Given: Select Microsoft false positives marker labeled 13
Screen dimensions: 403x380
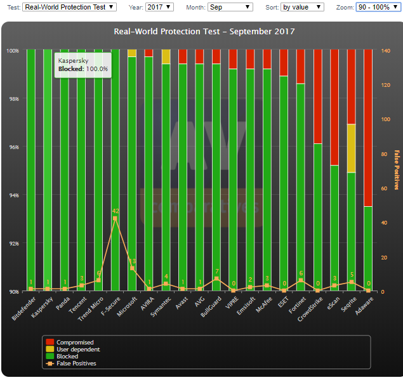Looking at the screenshot, I should (x=132, y=268).
